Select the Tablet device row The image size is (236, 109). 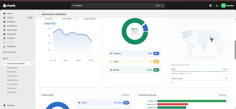(x=135, y=62)
